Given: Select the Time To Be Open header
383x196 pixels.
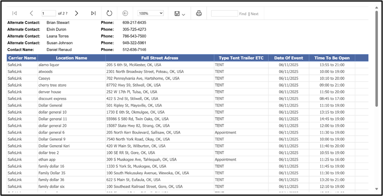Looking at the screenshot, I should pyautogui.click(x=332, y=58).
